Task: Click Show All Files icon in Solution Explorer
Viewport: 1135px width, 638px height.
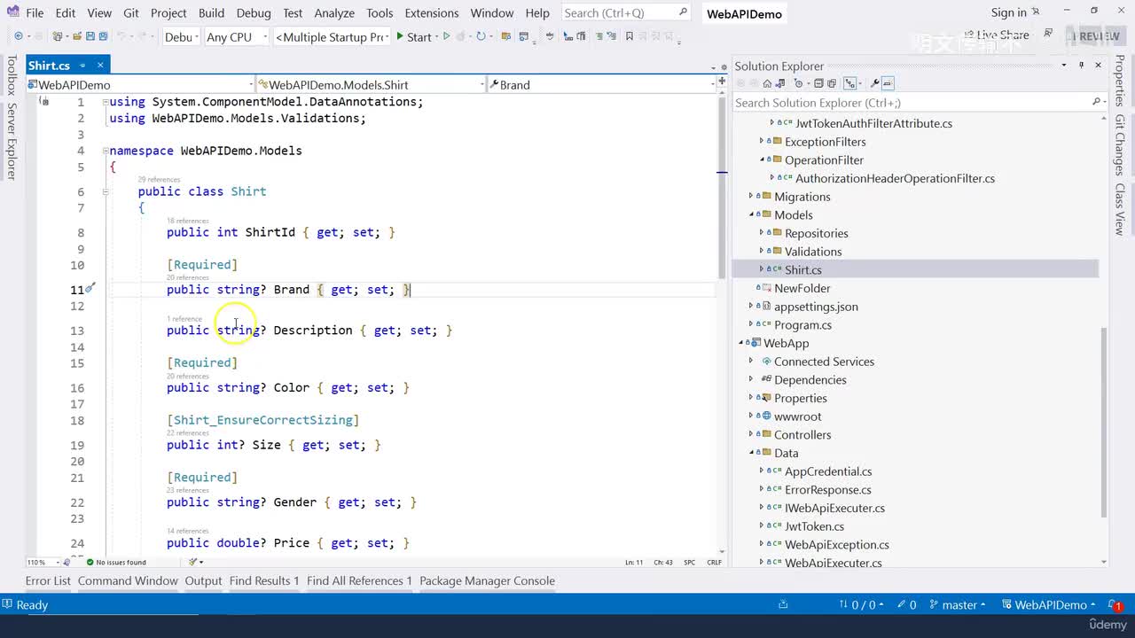Action: tap(833, 83)
